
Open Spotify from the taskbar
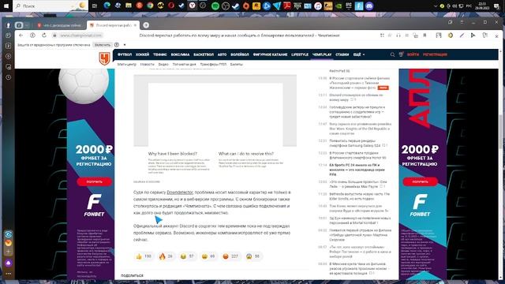click(x=215, y=6)
